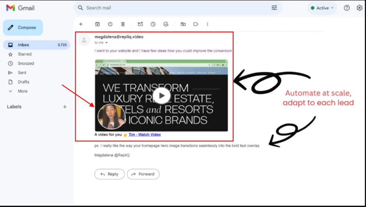The width and height of the screenshot is (366, 207).
Task: Open the 'Tim - Watch Video' link
Action: 144,135
